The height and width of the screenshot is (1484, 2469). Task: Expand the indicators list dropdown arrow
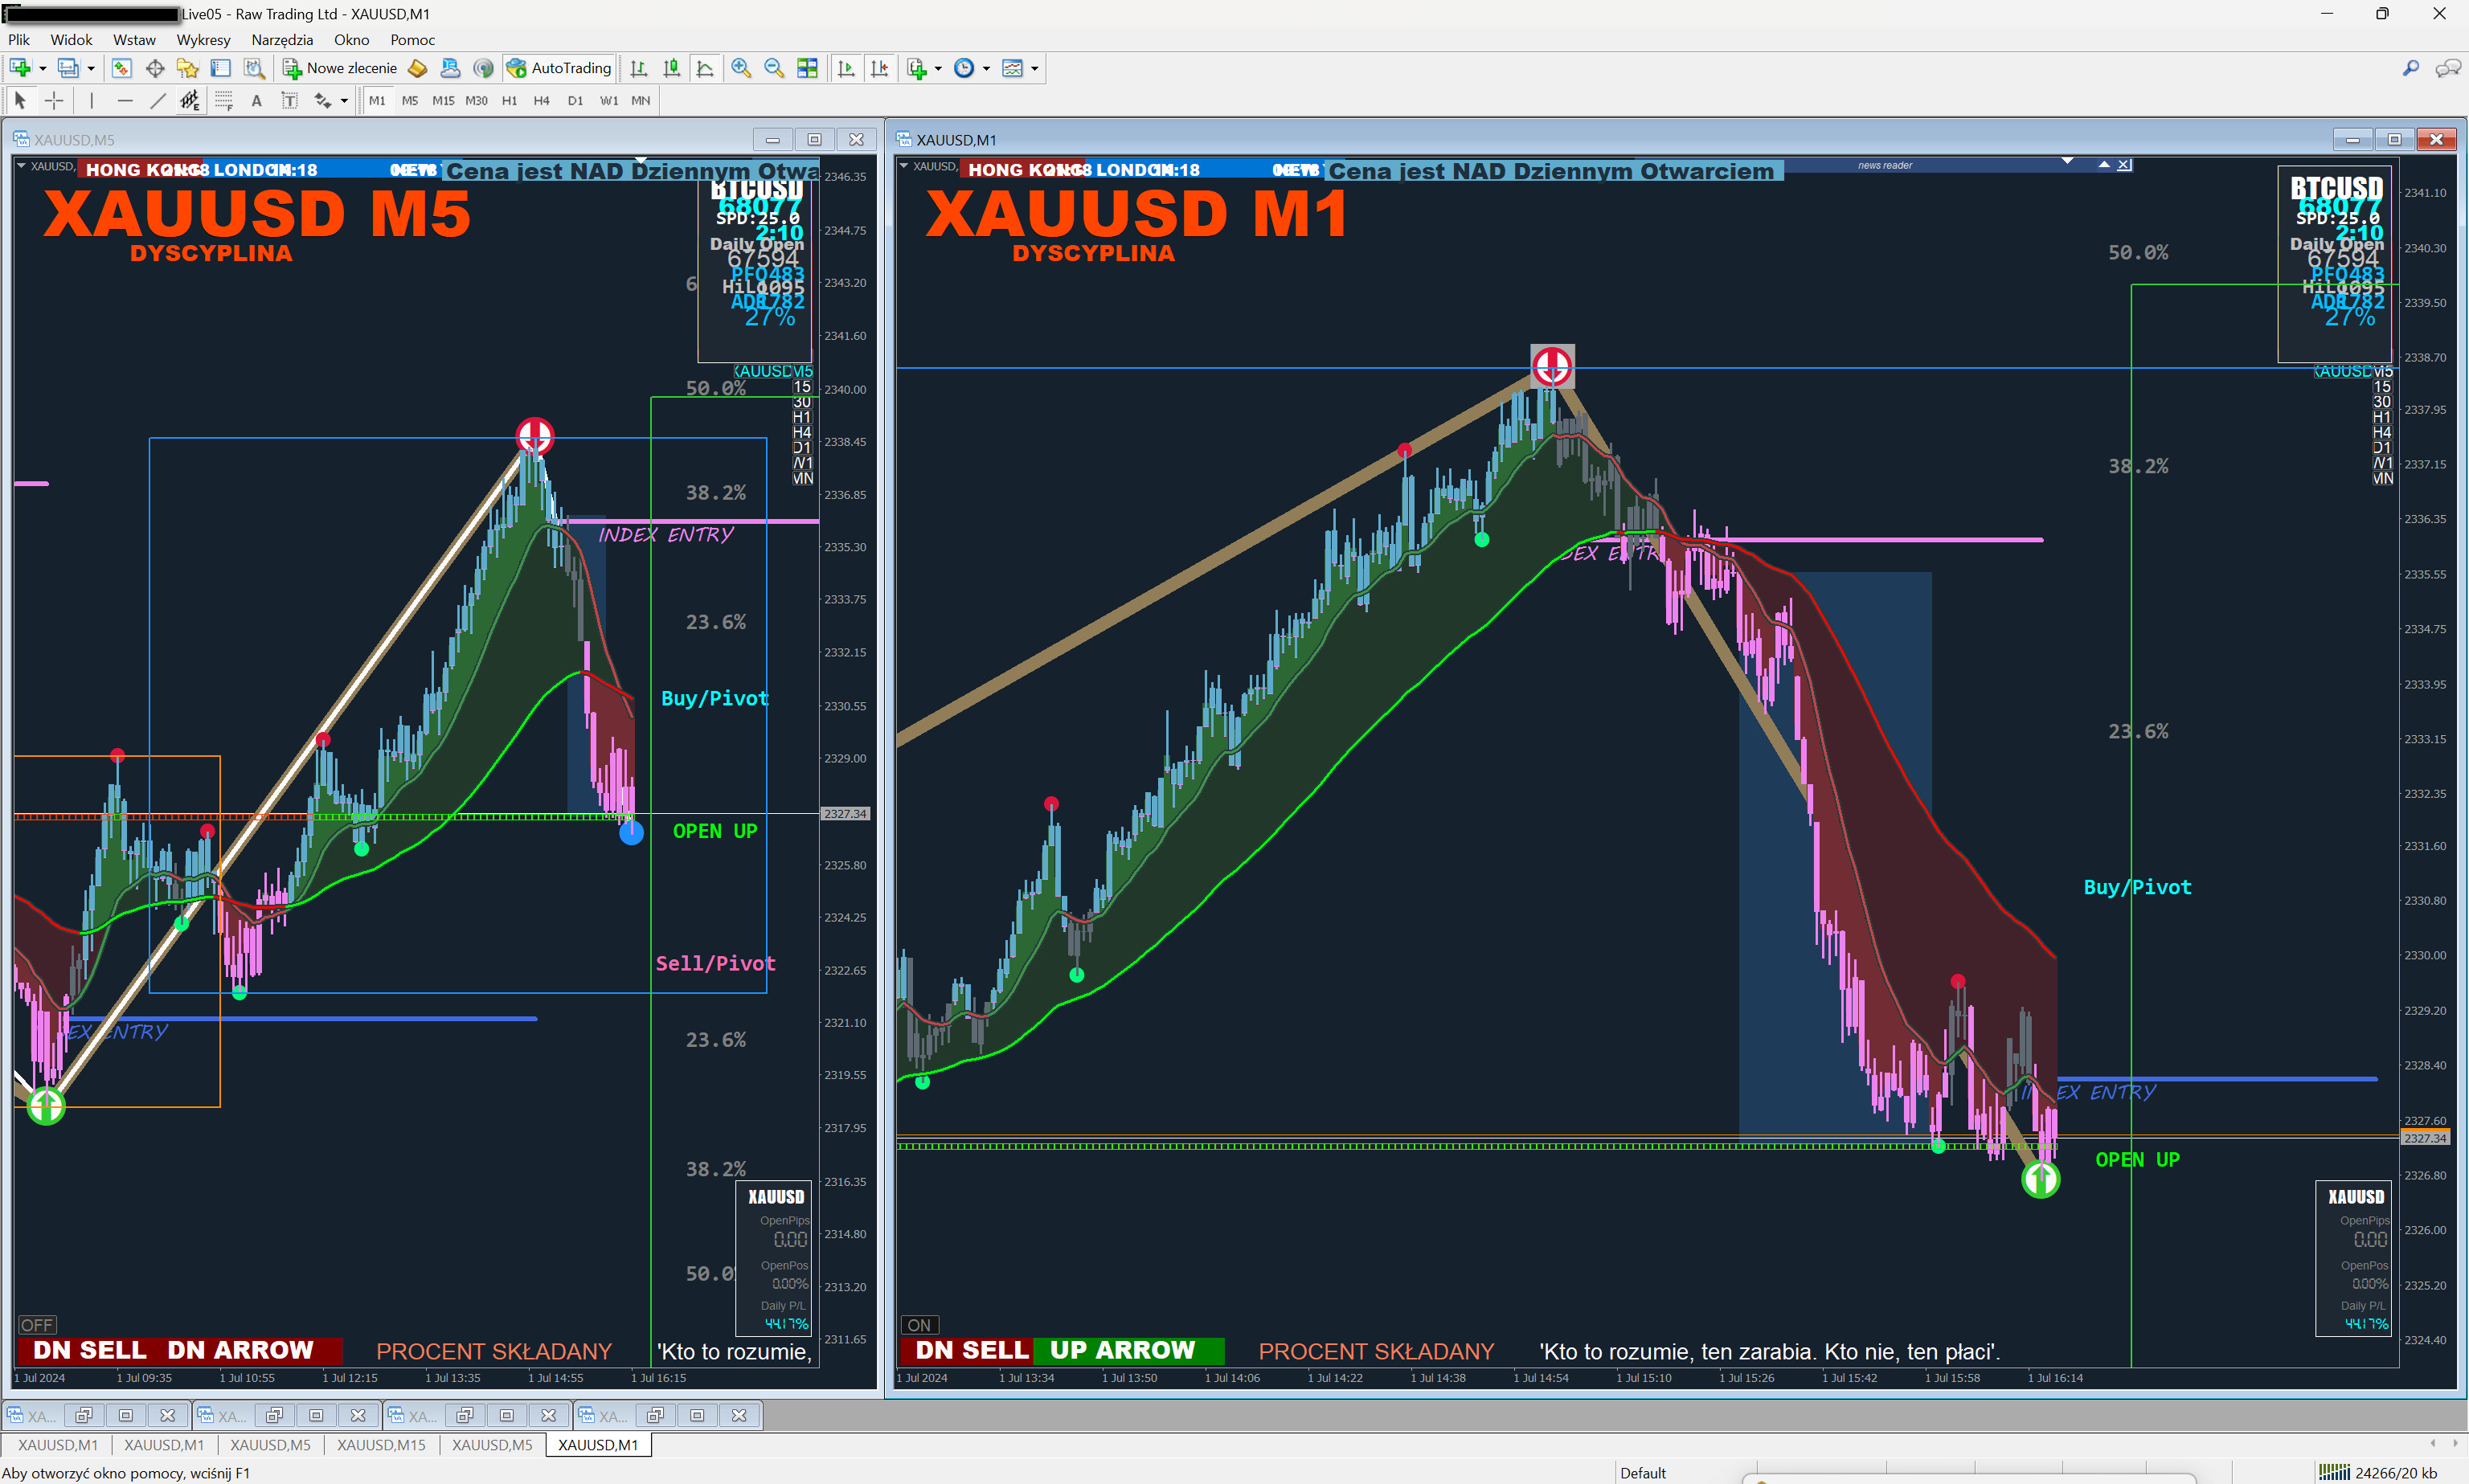point(938,68)
